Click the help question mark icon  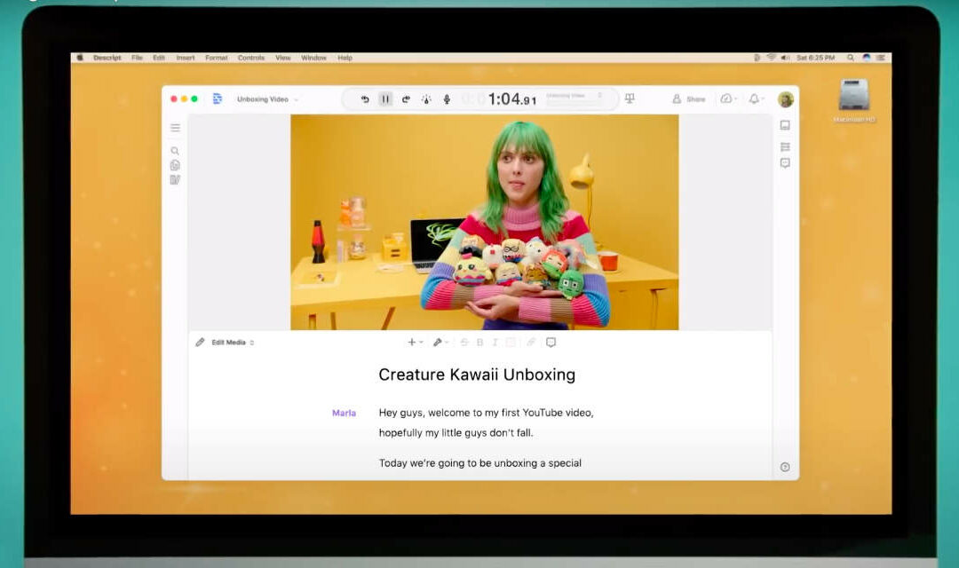(785, 467)
